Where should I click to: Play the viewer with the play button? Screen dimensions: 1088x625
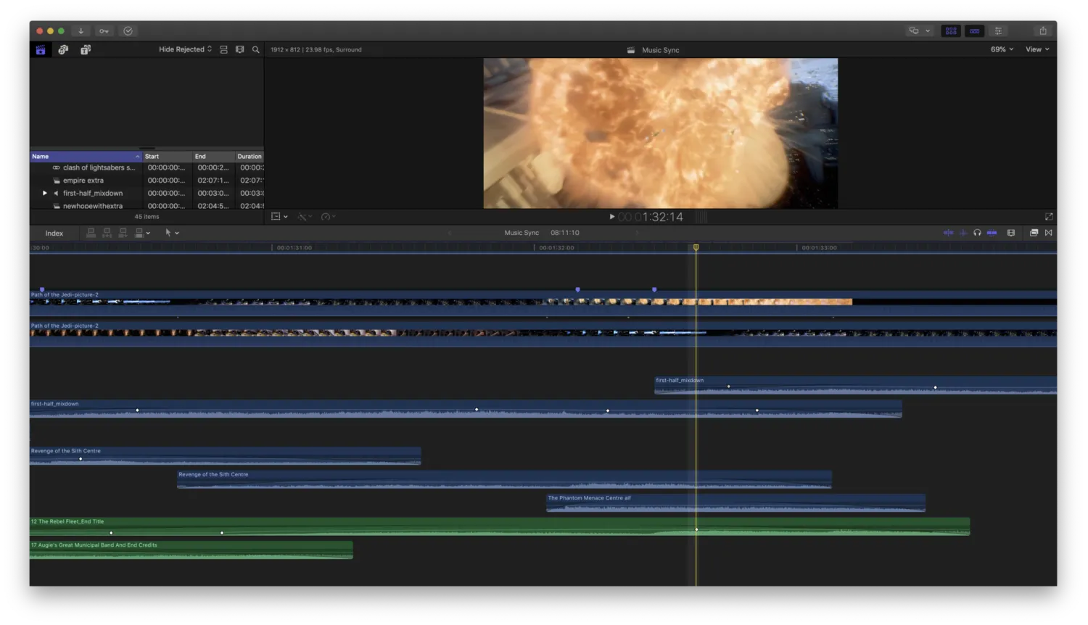[612, 216]
